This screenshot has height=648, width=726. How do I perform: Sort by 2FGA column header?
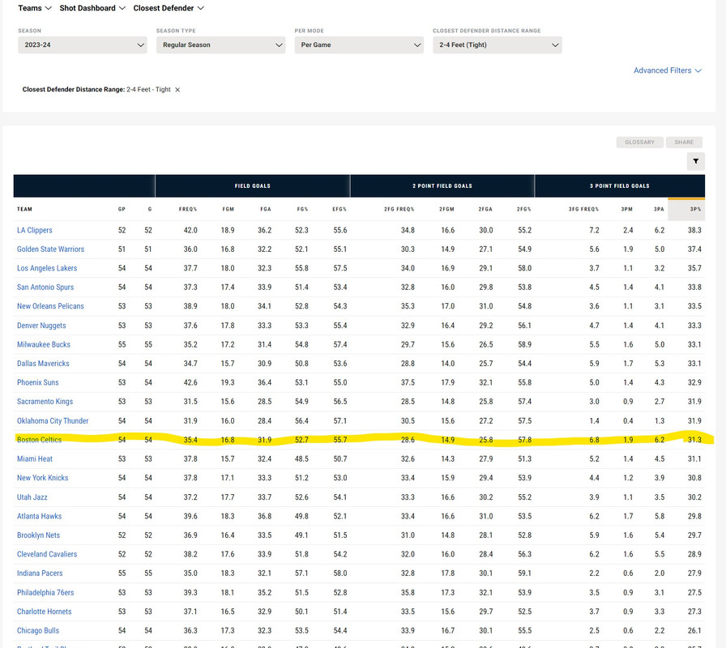485,209
